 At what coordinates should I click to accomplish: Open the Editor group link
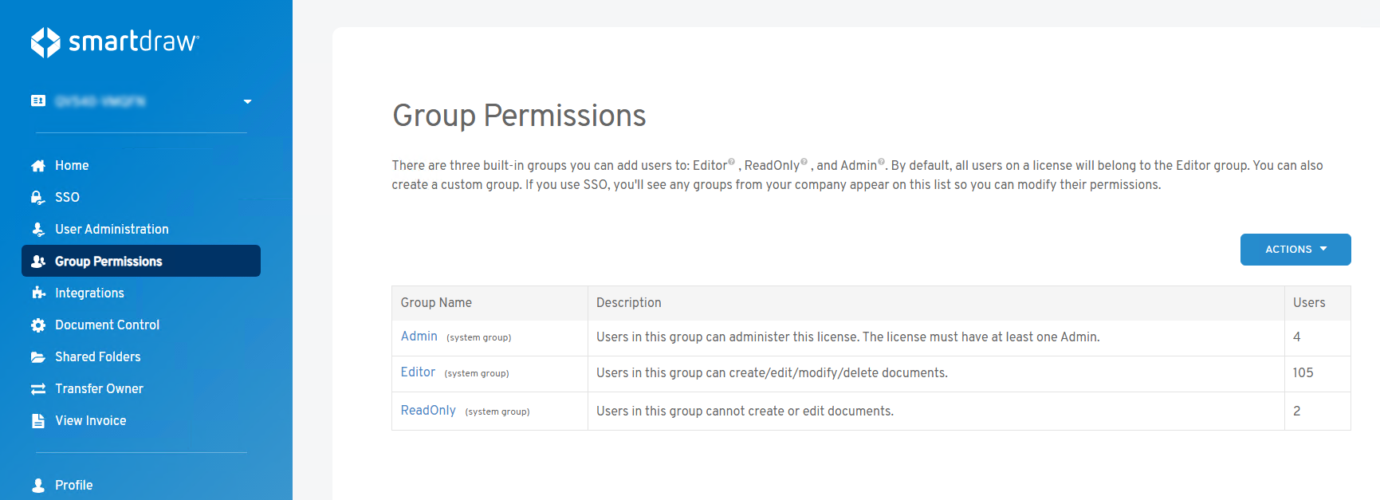coord(418,372)
